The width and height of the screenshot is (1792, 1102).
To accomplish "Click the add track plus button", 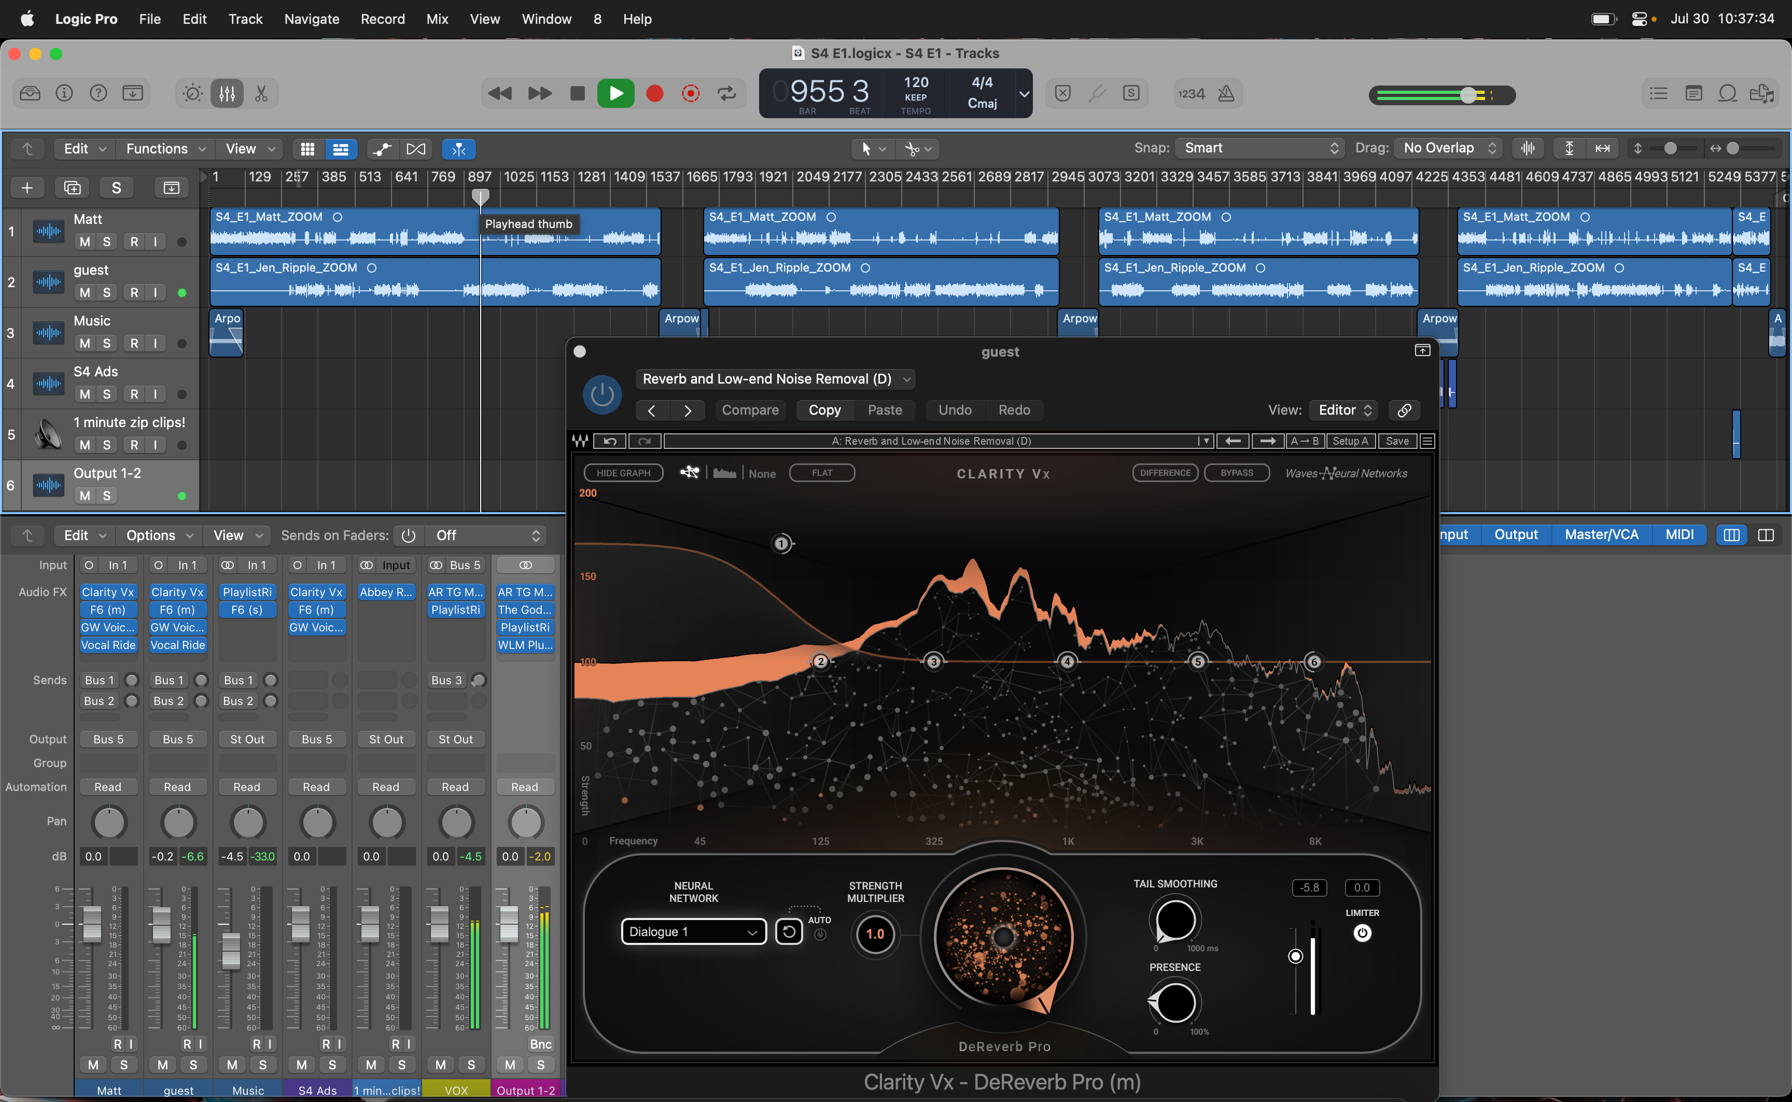I will 27,188.
